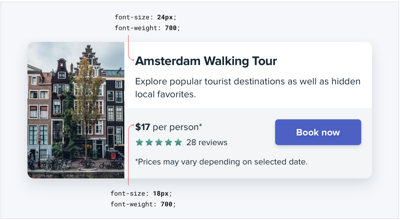Click the fourth green rating star
The image size is (400, 220).
tap(169, 142)
